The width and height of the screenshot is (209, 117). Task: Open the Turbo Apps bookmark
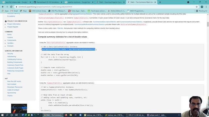[77, 11]
